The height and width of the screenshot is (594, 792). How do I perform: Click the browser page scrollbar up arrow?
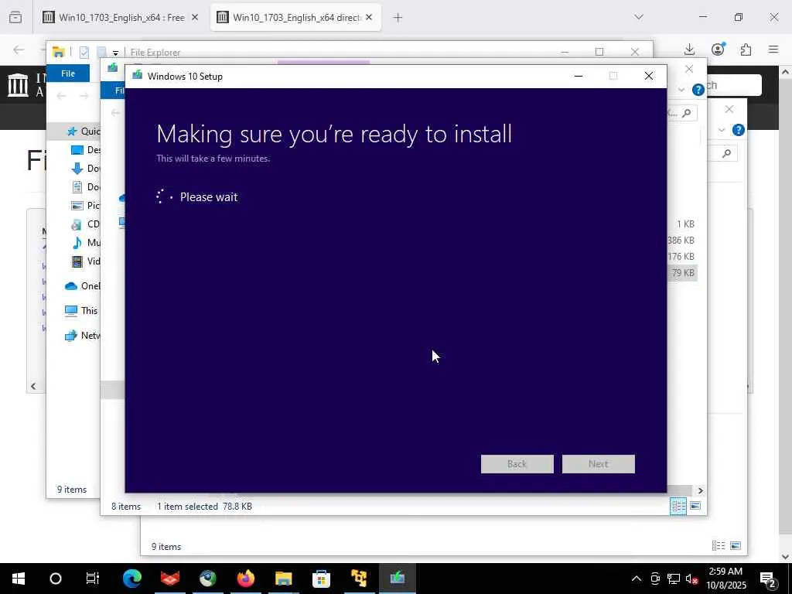click(786, 72)
